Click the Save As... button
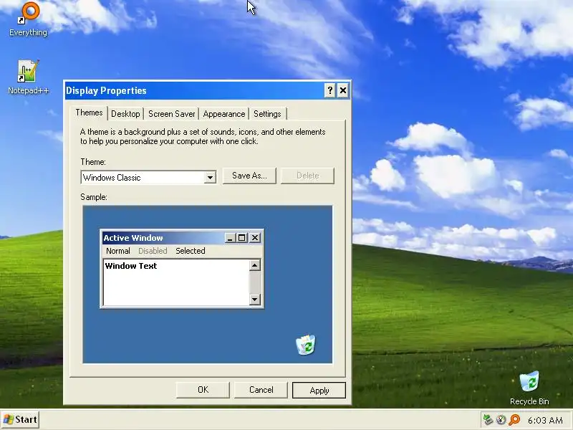 click(249, 176)
